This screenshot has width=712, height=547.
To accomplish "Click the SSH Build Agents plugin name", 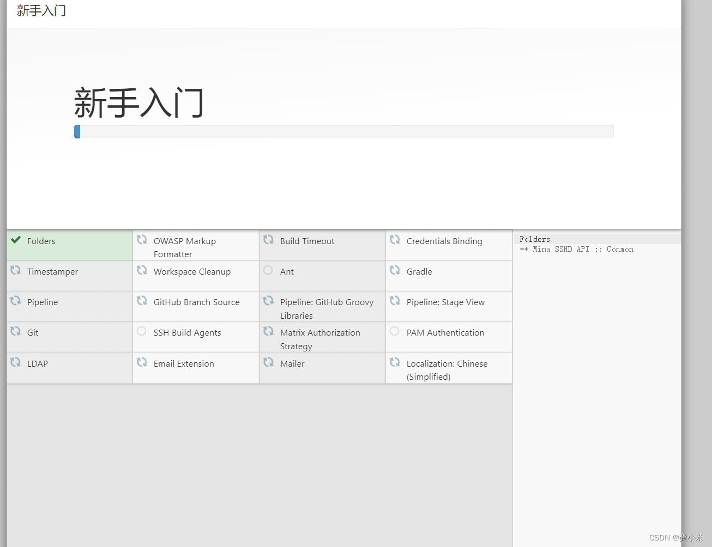I will point(187,333).
